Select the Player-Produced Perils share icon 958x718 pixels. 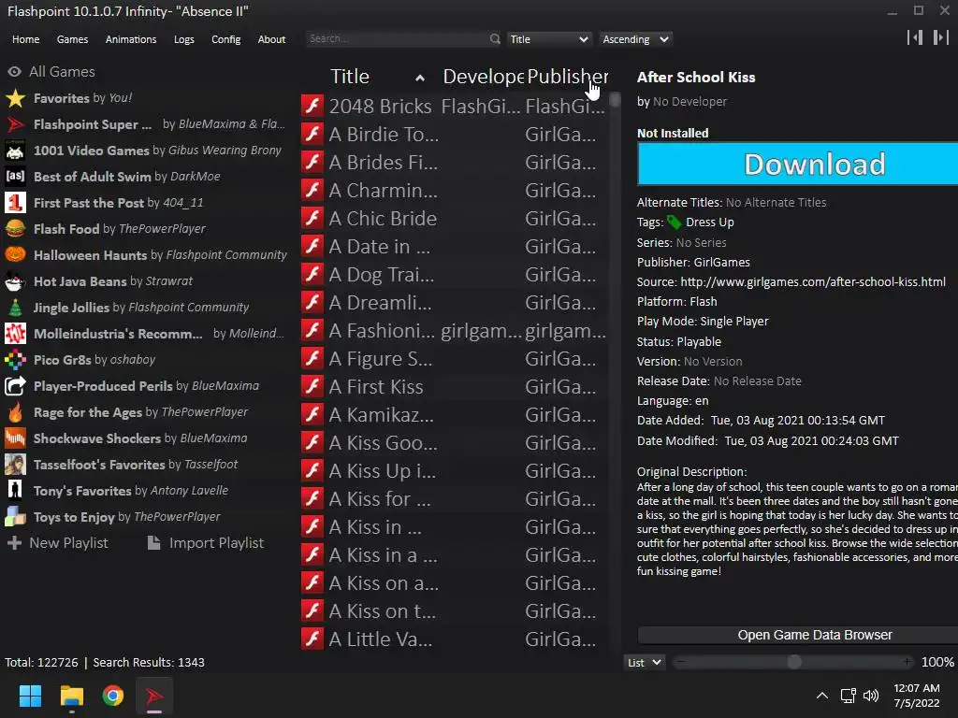coord(15,386)
